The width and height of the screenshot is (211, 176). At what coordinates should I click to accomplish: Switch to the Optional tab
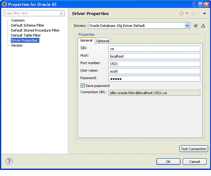click(103, 41)
